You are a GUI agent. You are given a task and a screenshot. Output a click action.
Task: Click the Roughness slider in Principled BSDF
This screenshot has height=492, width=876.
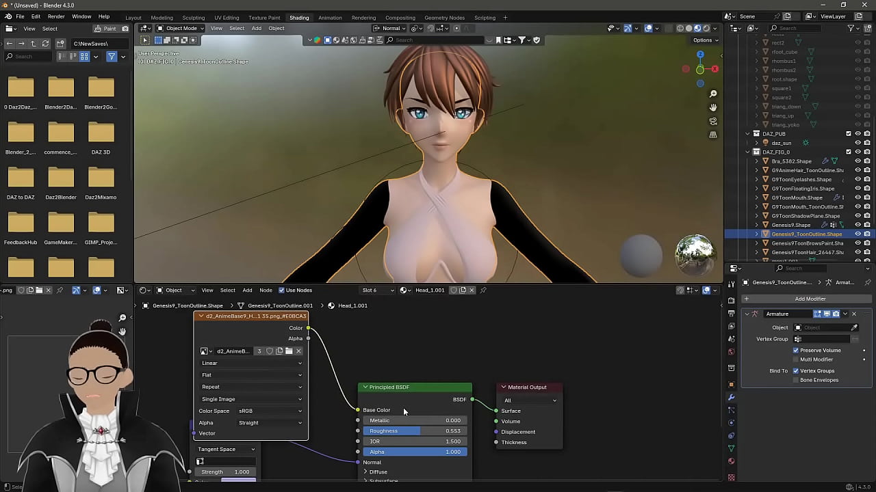click(x=414, y=431)
